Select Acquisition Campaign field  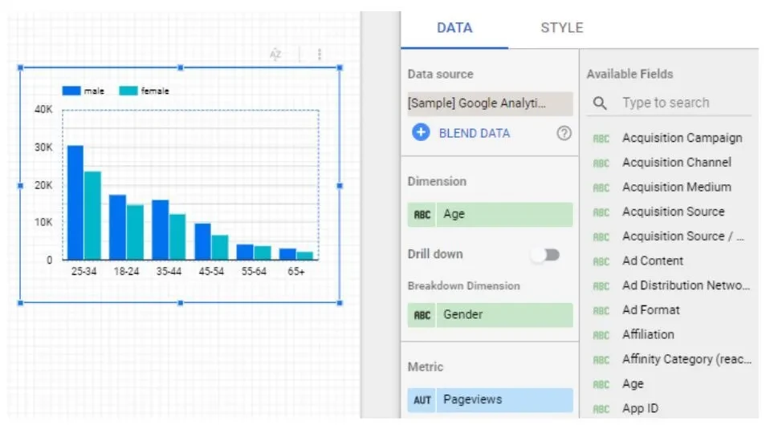pos(682,139)
